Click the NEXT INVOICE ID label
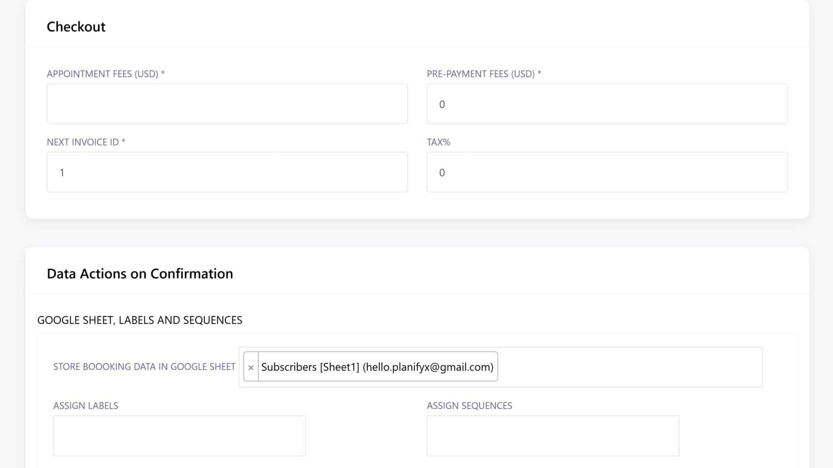The width and height of the screenshot is (833, 468). pyautogui.click(x=86, y=142)
